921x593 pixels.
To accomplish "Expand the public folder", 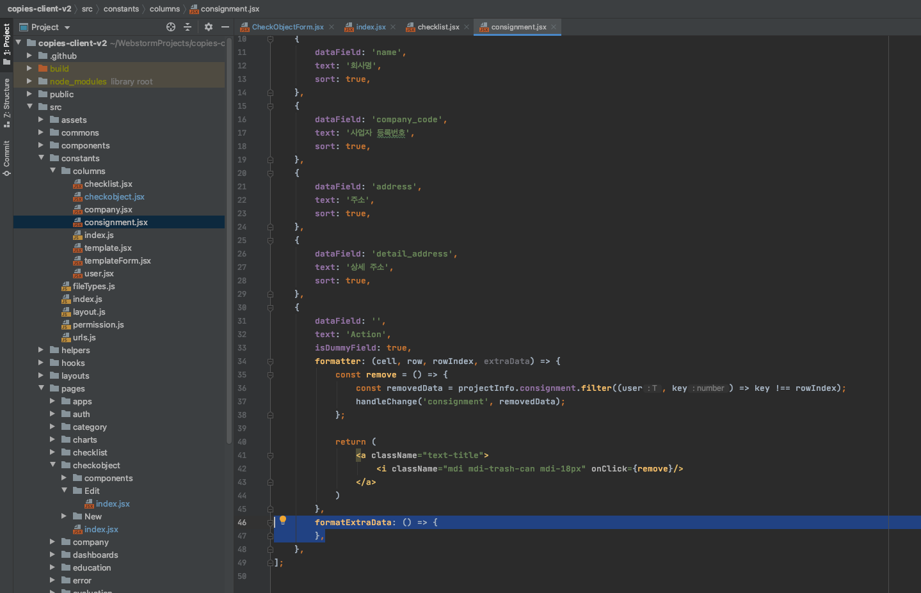I will (x=29, y=94).
